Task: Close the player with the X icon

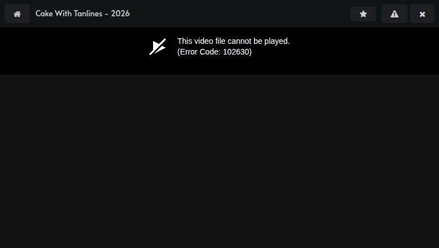Action: pos(422,14)
